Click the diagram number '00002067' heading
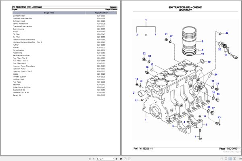Screen dimensions: 242x161 click(186, 10)
